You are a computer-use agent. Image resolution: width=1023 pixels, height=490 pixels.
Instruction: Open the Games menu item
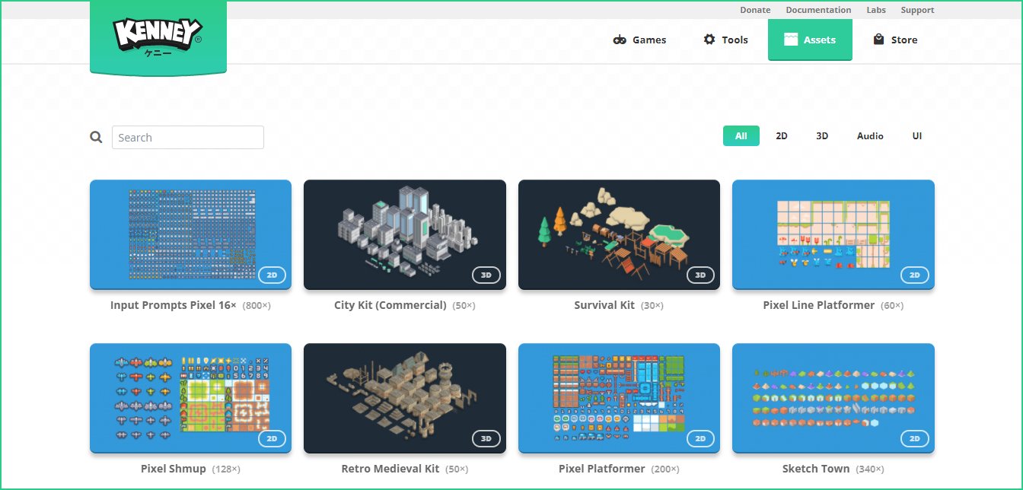click(x=640, y=40)
